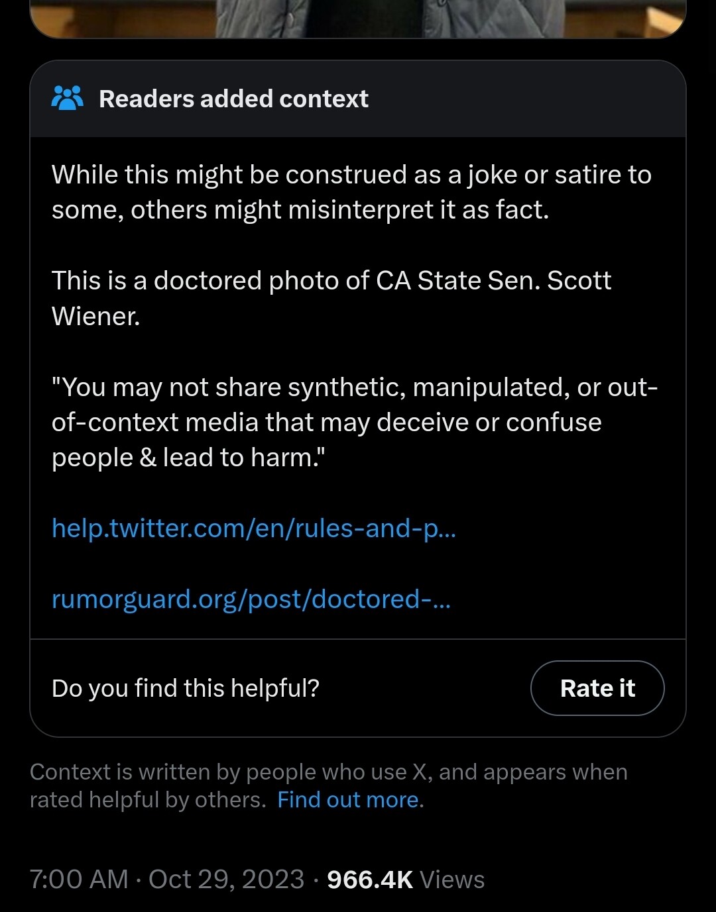Tap the Readers added context heading

pyautogui.click(x=233, y=99)
